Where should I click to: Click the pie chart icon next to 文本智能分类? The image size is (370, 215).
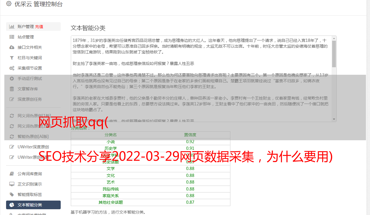(x=12, y=205)
